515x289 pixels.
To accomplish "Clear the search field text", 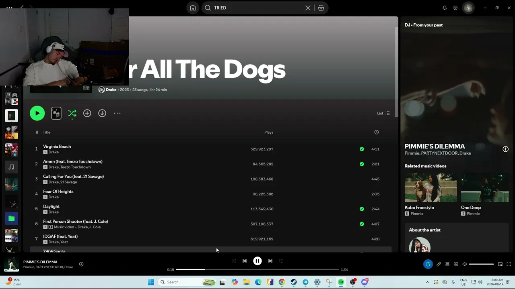I will click(x=308, y=8).
